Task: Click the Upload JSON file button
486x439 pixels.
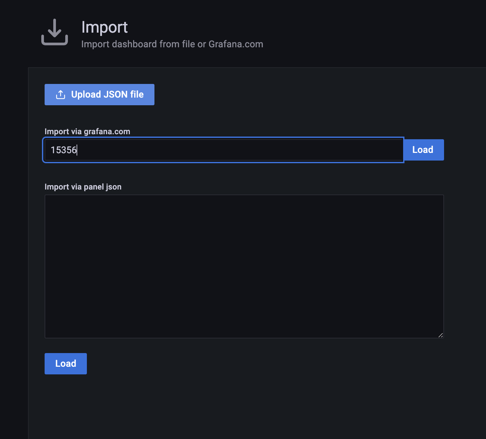Action: [x=100, y=95]
